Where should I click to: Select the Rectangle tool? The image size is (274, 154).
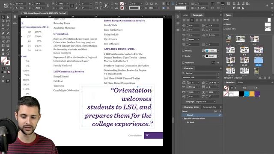click(x=8, y=37)
